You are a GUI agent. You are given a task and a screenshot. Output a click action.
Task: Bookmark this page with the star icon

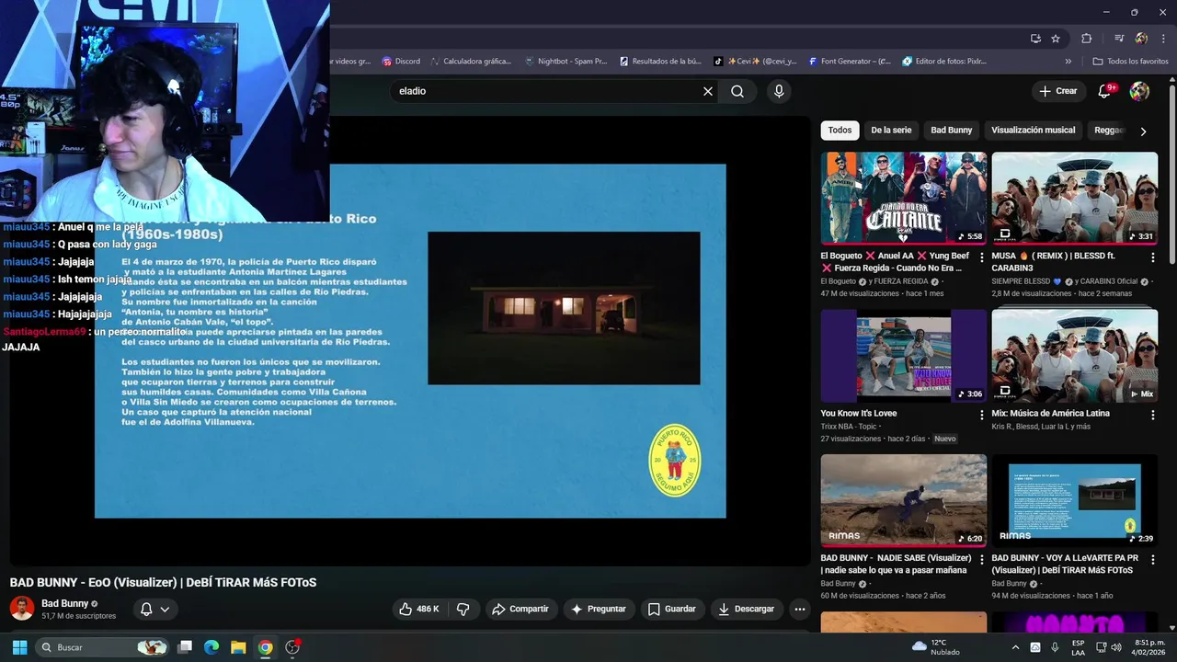pyautogui.click(x=1056, y=39)
